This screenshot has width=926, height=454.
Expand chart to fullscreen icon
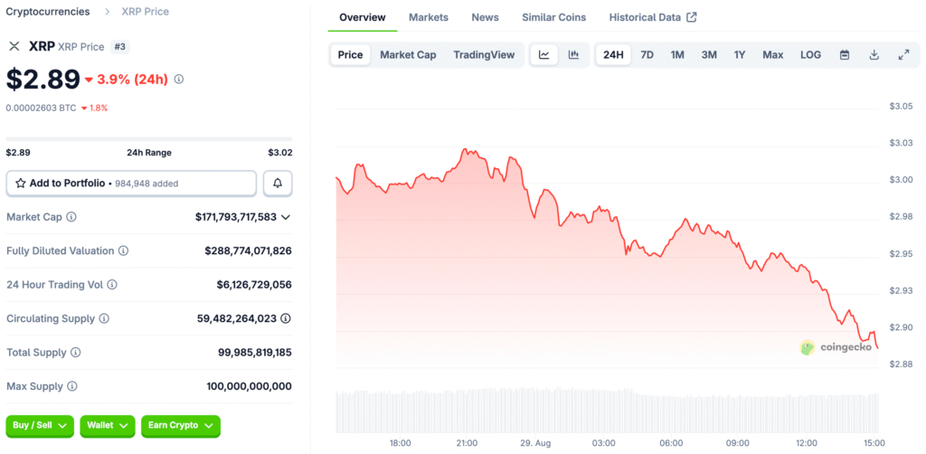903,55
